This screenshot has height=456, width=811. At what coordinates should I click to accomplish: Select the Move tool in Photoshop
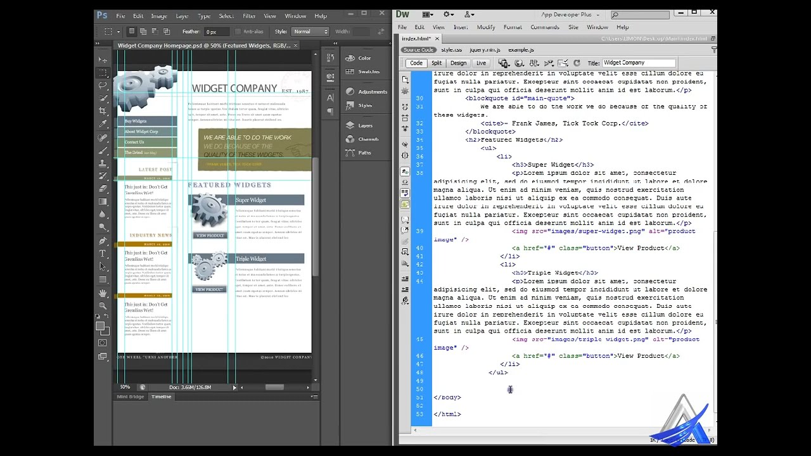point(103,59)
